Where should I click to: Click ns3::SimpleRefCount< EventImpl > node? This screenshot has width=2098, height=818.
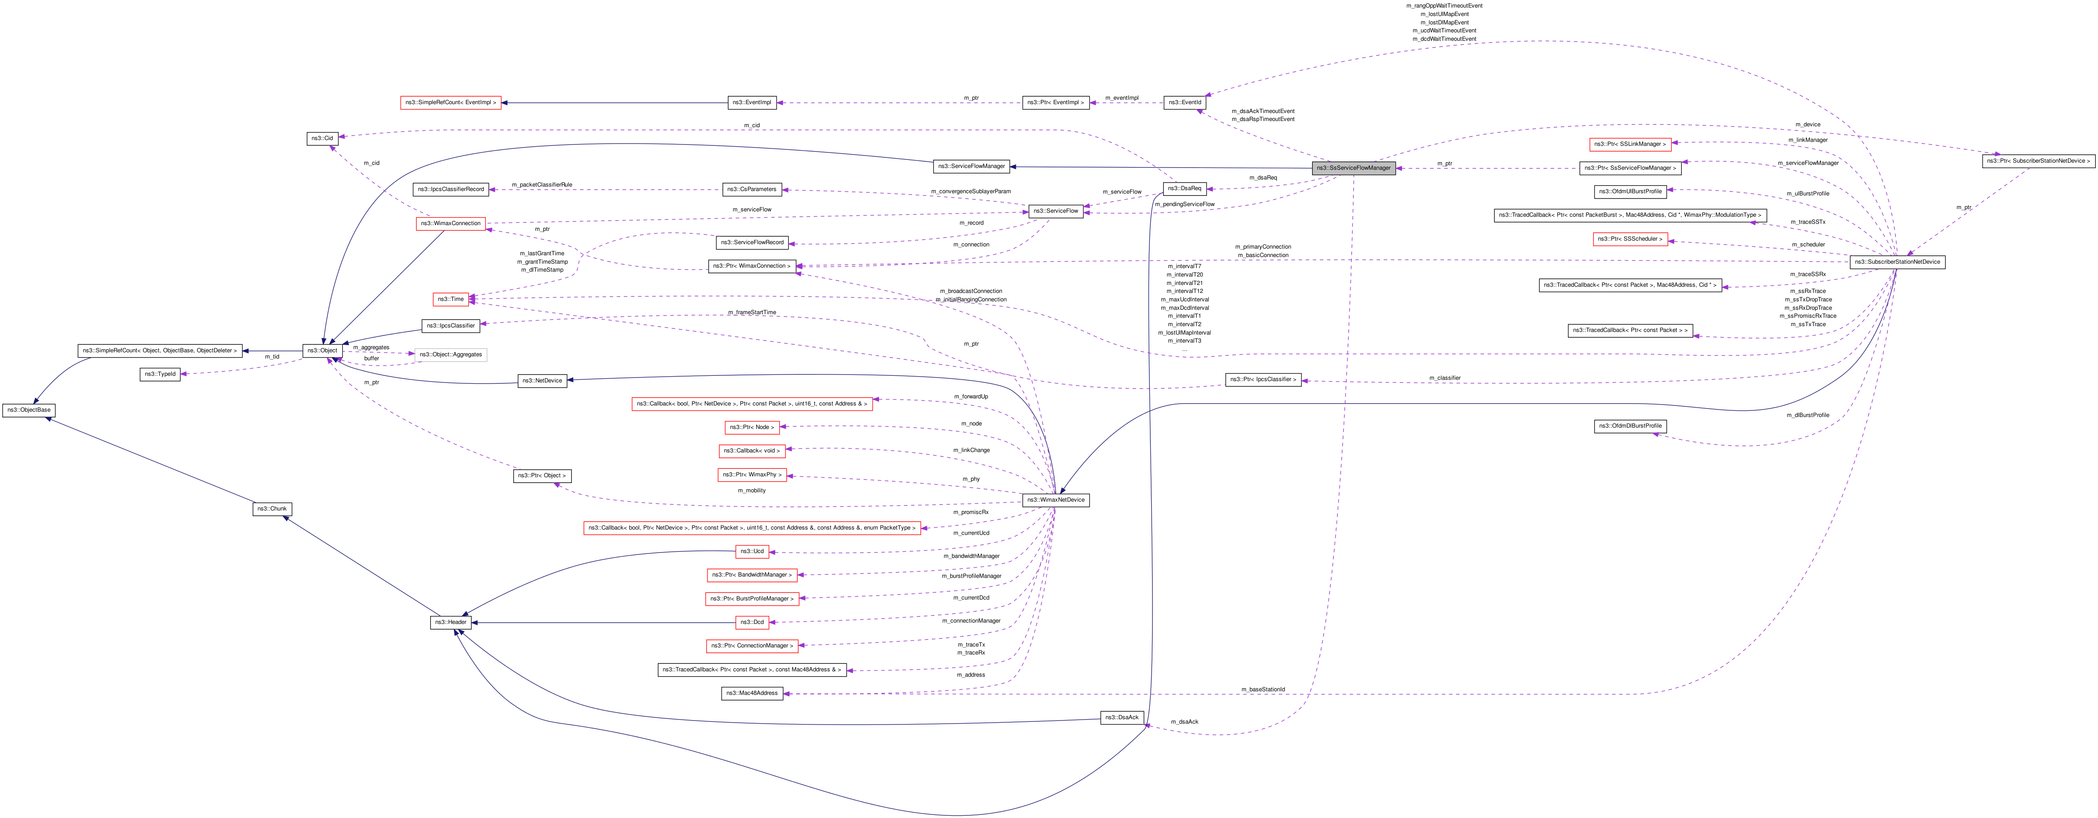tap(450, 102)
